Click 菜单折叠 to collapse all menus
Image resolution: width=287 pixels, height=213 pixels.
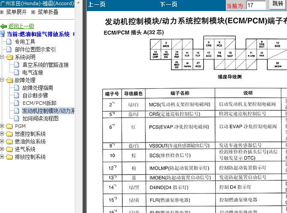point(48,12)
